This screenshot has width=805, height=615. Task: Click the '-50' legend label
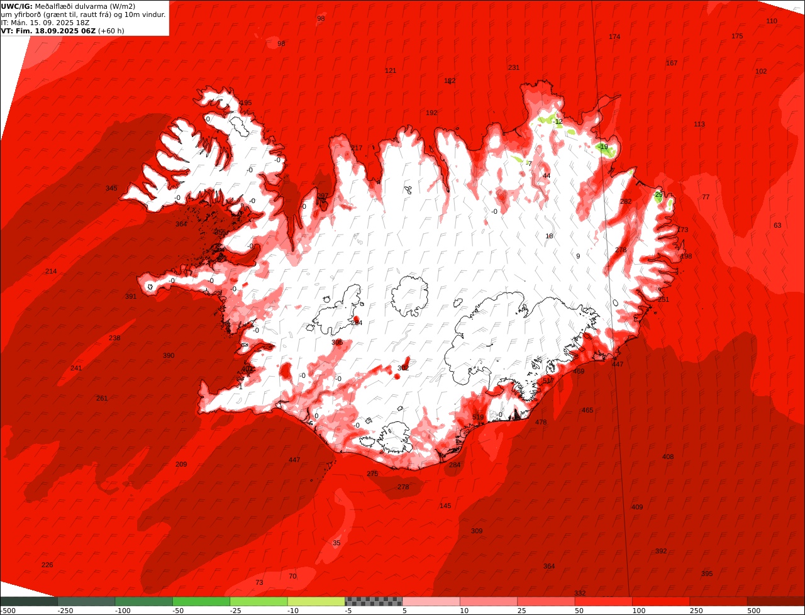tap(179, 611)
